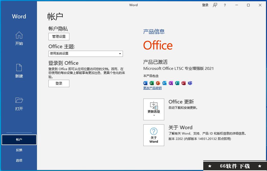The image size is (267, 171).
Task: Select the 打开 open folder icon
Action: coord(19,100)
